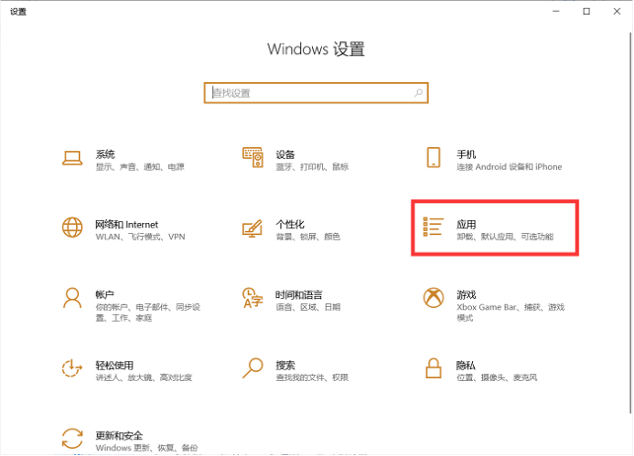Click the text 卸载、默认应用、可选功能
Viewport: 634px width, 456px height.
pyautogui.click(x=505, y=237)
